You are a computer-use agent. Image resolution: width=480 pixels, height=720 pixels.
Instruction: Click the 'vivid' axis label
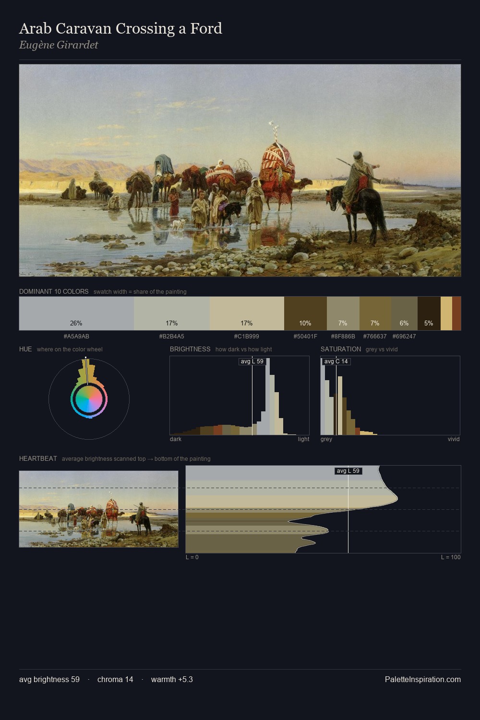(x=454, y=439)
